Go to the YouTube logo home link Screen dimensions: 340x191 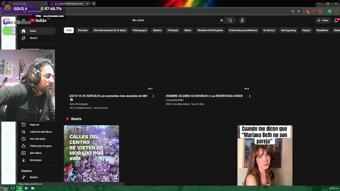(x=38, y=20)
